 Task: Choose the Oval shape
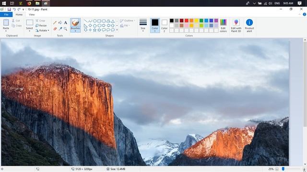(95, 21)
